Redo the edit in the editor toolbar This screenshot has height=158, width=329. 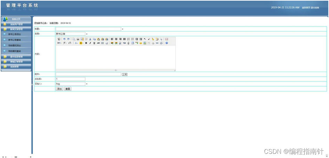pyautogui.click(x=69, y=39)
